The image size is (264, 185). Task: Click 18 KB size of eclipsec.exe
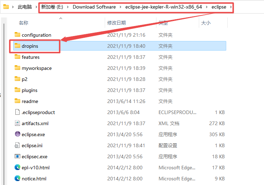(x=218, y=157)
